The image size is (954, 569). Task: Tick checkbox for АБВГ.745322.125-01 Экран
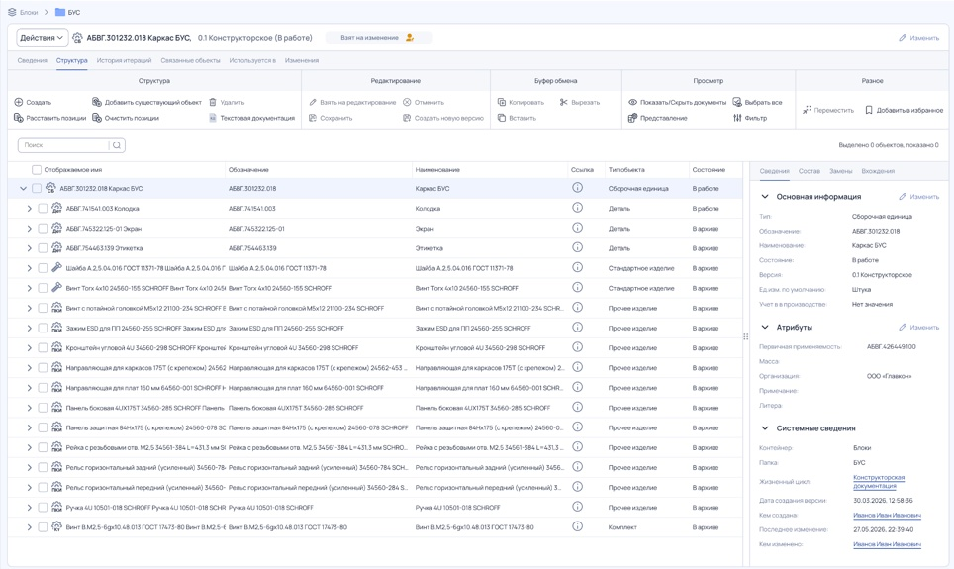(x=43, y=229)
